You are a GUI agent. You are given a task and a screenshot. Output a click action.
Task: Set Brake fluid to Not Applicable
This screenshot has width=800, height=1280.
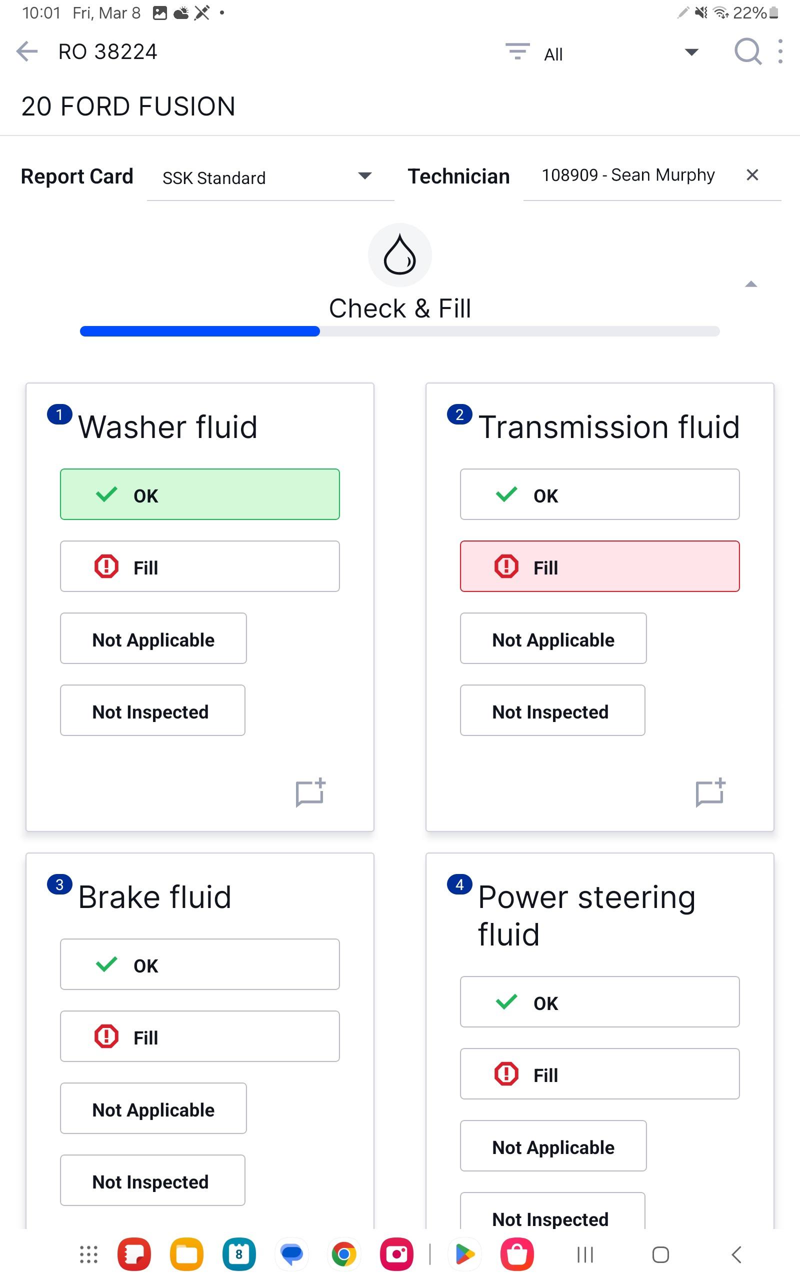coord(153,1108)
